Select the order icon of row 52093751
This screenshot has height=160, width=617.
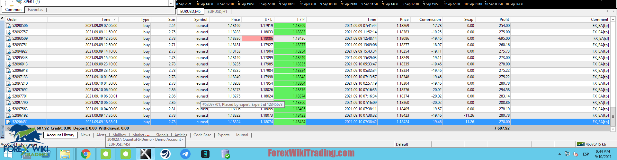tap(8, 45)
